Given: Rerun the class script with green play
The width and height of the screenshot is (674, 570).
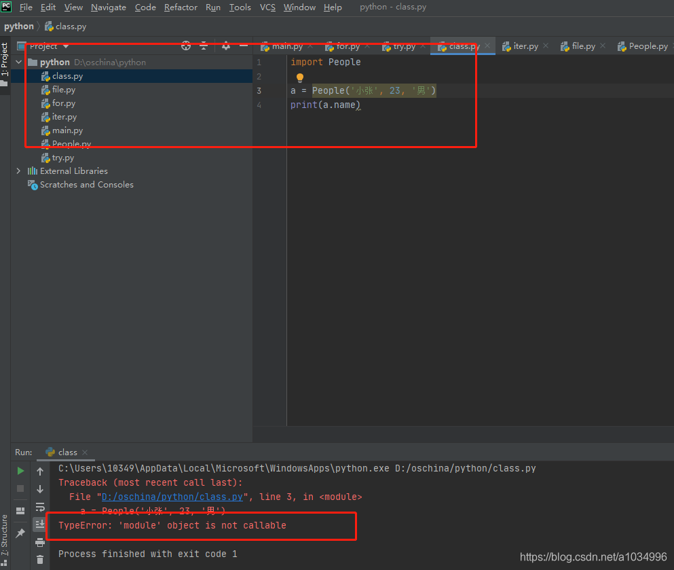Looking at the screenshot, I should click(20, 471).
